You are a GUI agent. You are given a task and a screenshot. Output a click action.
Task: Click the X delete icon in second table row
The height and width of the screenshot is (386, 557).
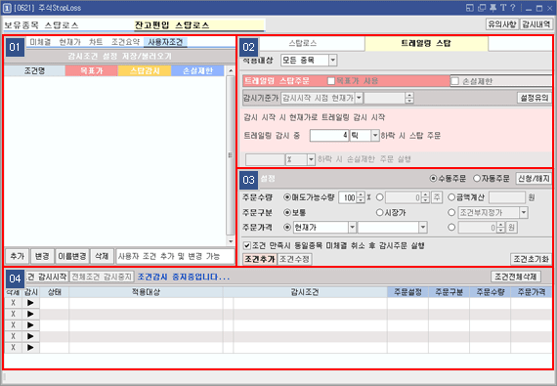click(13, 314)
